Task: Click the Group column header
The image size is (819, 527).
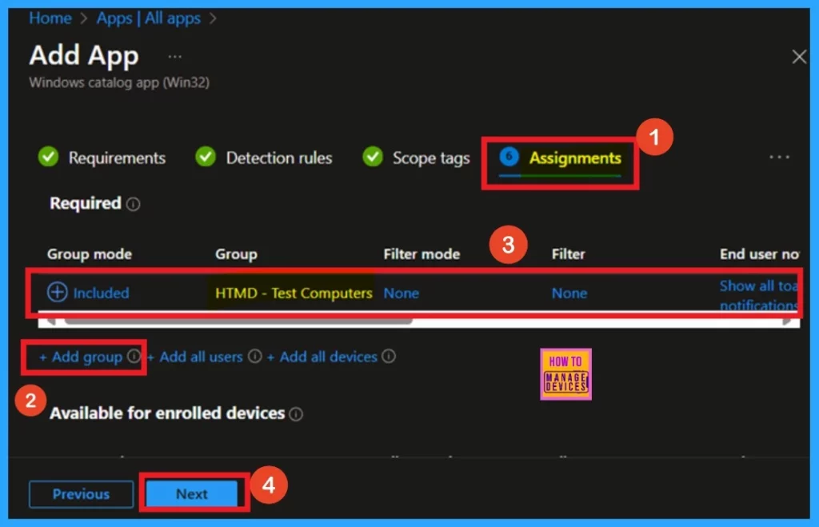Action: click(x=236, y=254)
